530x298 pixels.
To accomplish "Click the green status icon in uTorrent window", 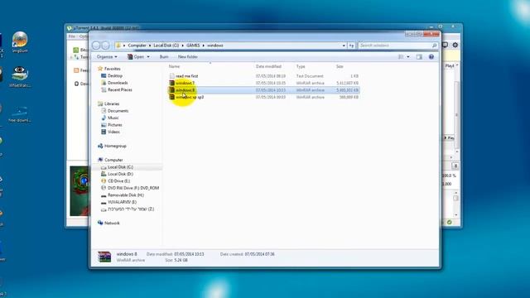I will [x=450, y=223].
